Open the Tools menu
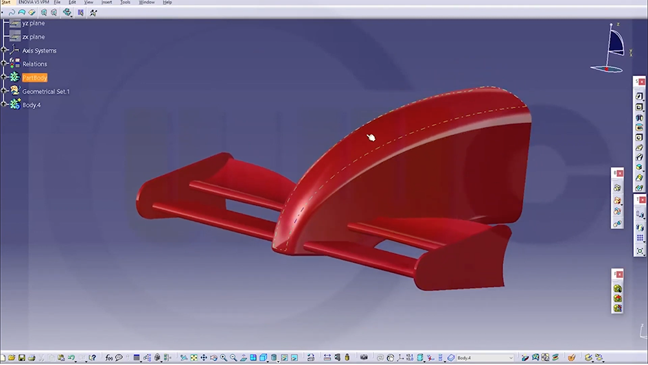648x365 pixels. coord(125,3)
